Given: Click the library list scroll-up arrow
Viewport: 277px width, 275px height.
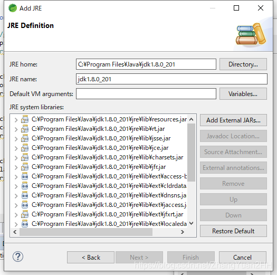Looking at the screenshot, I should pyautogui.click(x=191, y=119).
